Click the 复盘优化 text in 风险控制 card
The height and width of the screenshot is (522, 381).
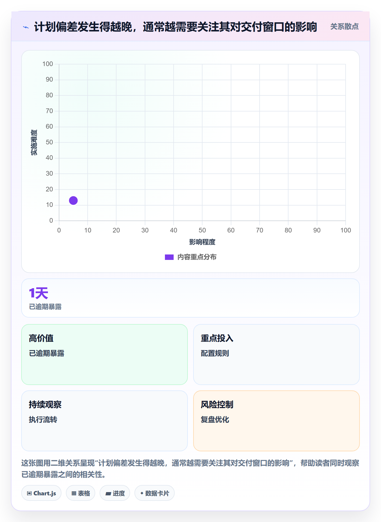click(x=215, y=420)
